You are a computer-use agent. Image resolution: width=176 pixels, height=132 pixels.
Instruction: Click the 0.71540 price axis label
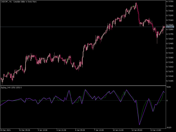point(170,76)
